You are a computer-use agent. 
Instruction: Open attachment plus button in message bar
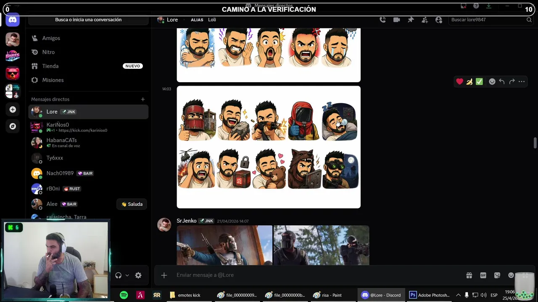pos(164,275)
